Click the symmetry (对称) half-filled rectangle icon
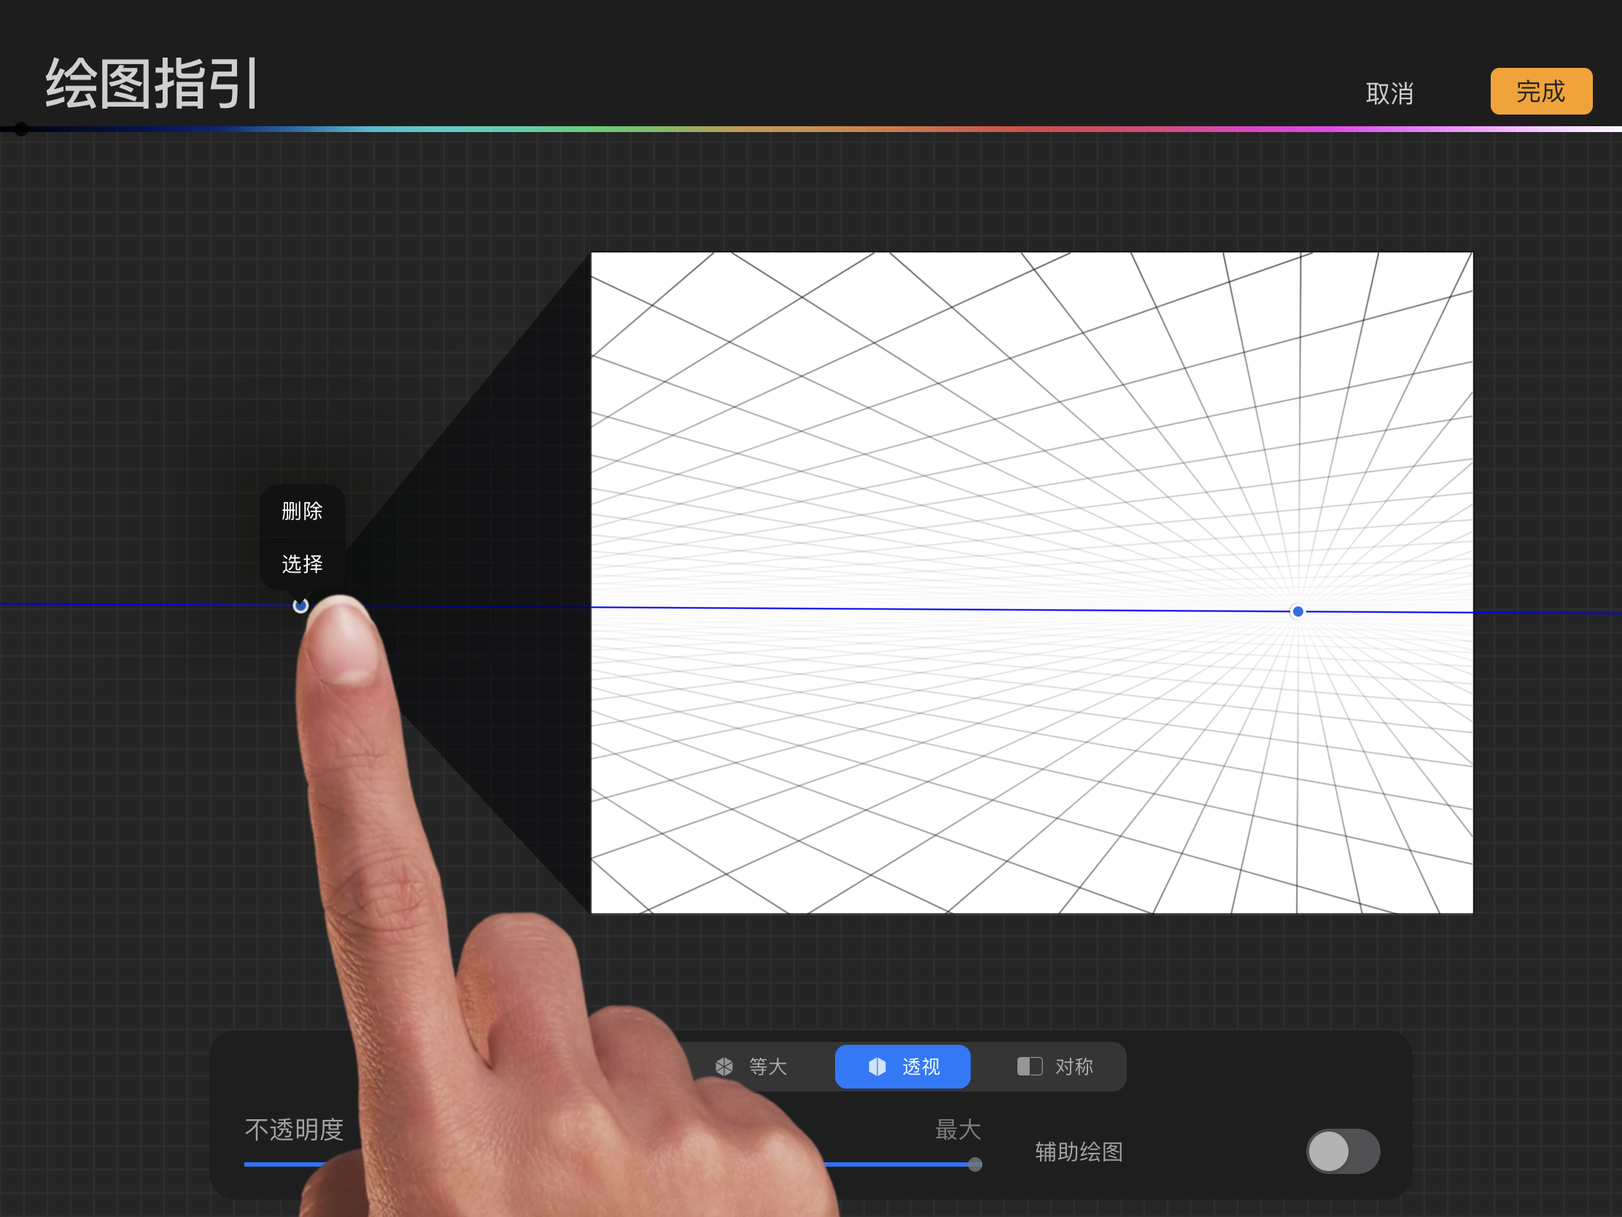 [1030, 1066]
